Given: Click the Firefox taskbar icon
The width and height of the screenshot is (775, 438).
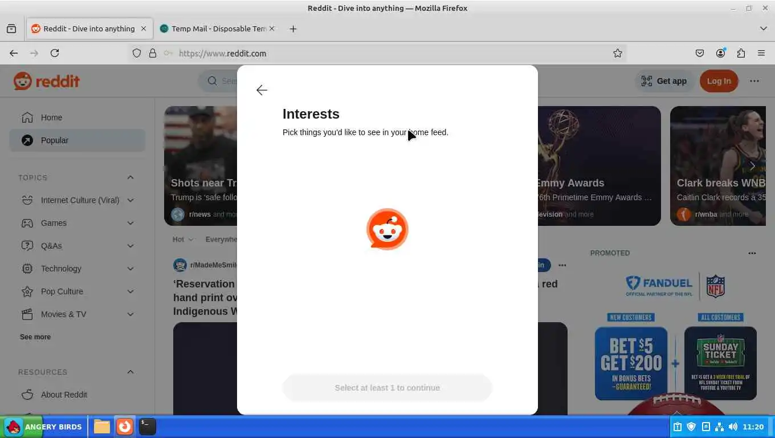Looking at the screenshot, I should pyautogui.click(x=124, y=427).
